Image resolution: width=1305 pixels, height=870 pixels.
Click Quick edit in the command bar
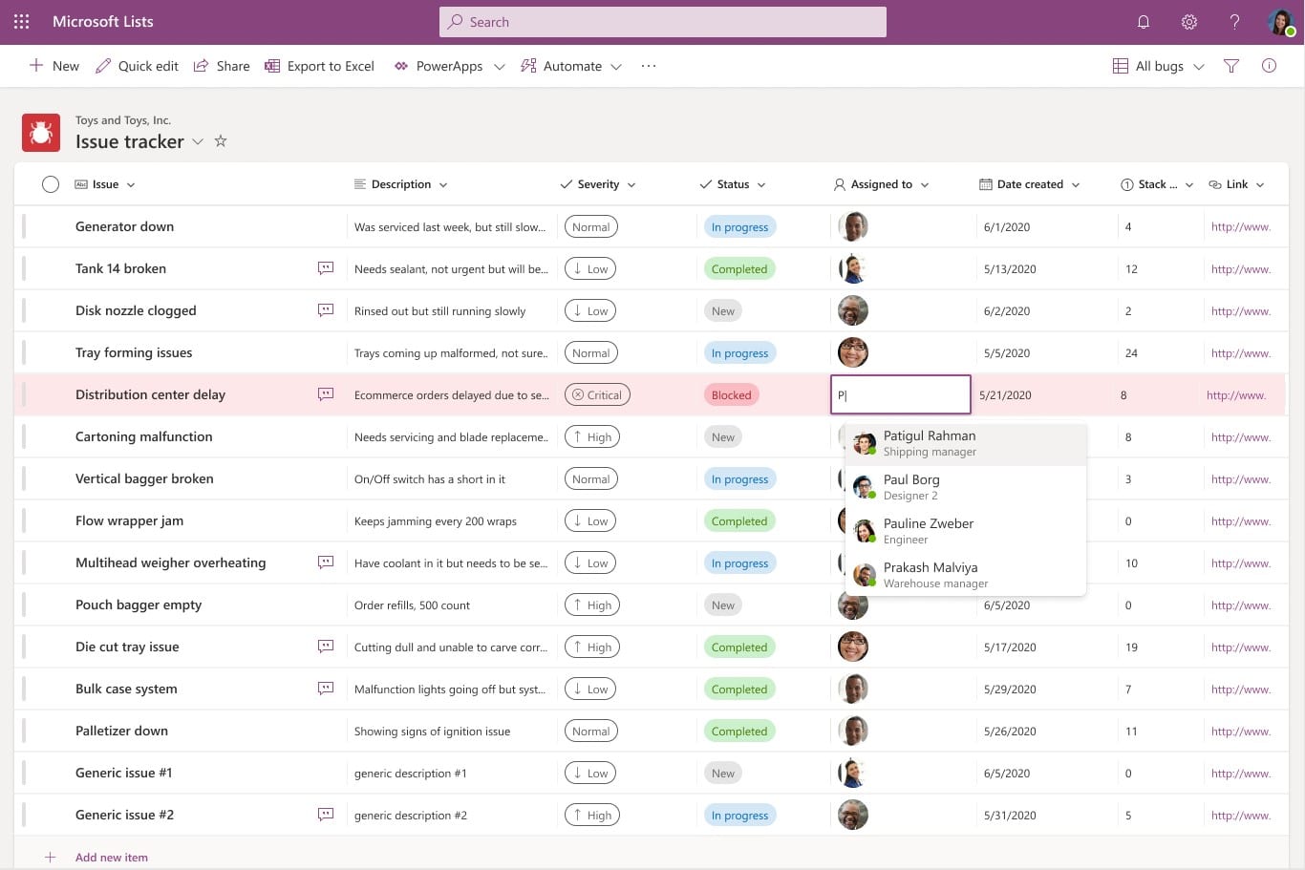click(137, 66)
